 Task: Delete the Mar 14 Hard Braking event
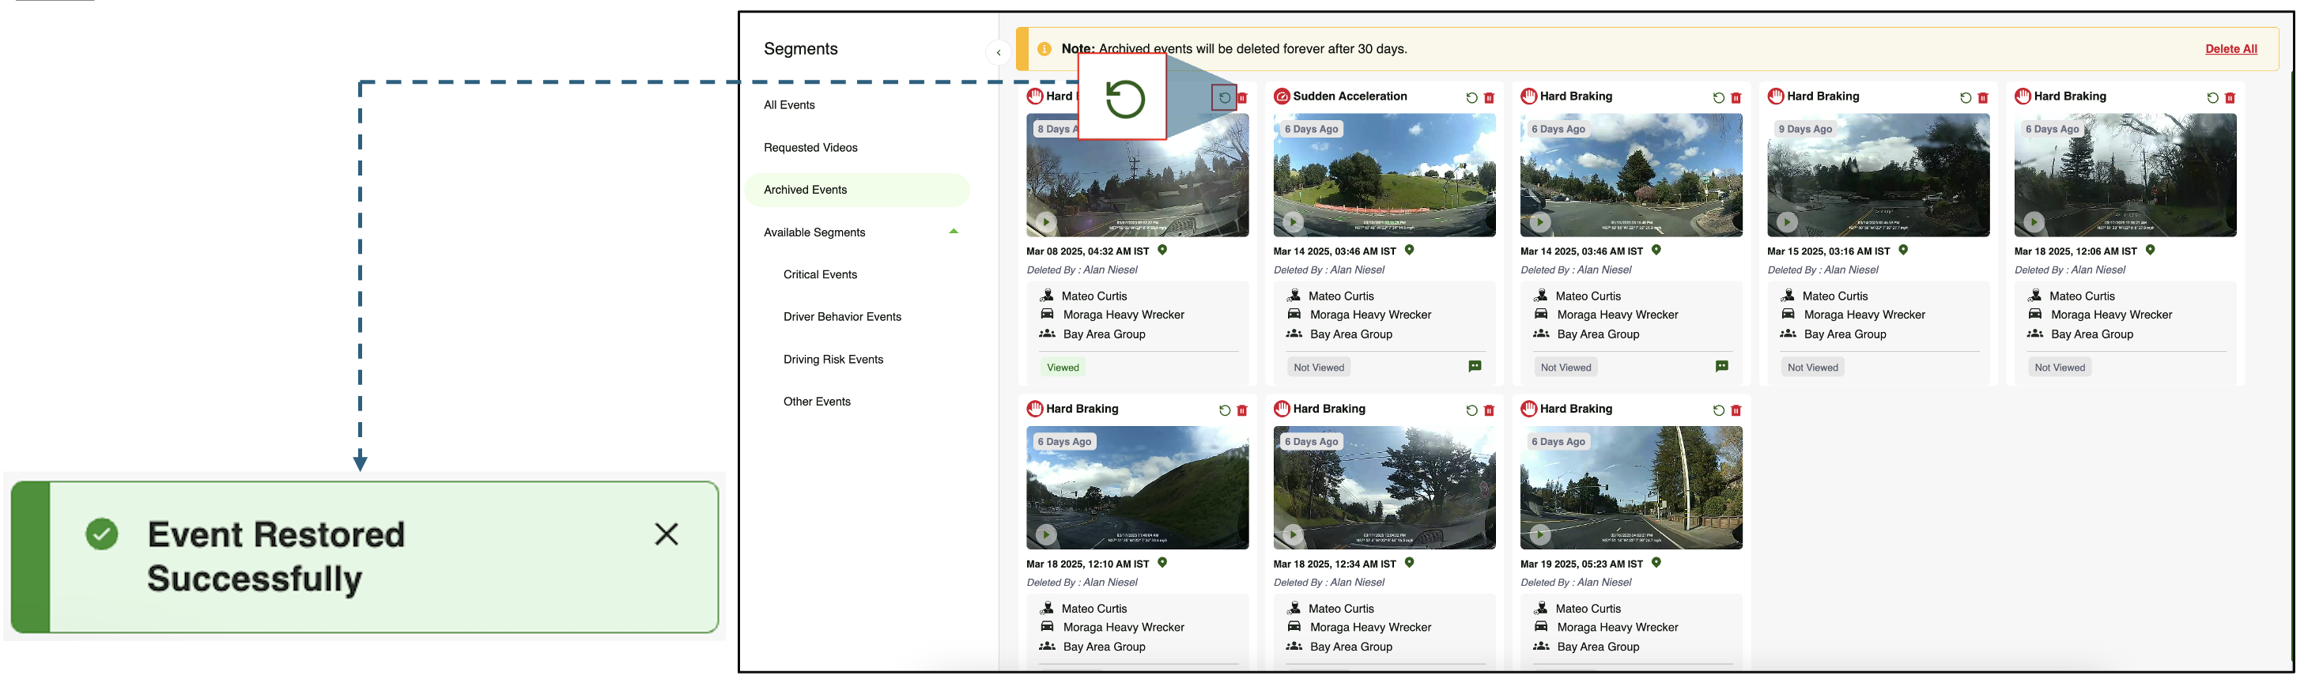coord(1736,98)
